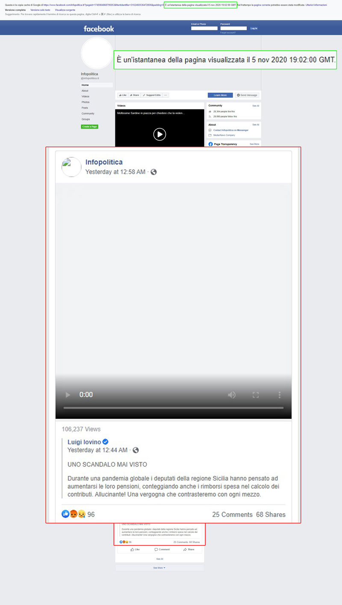Click the text 29,090 people follow this
Viewport: 342px width, 605px height.
pos(225,116)
